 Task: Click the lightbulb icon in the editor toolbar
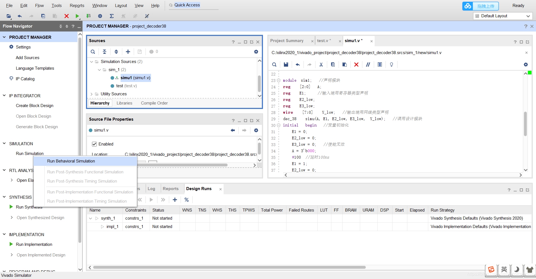tap(391, 64)
